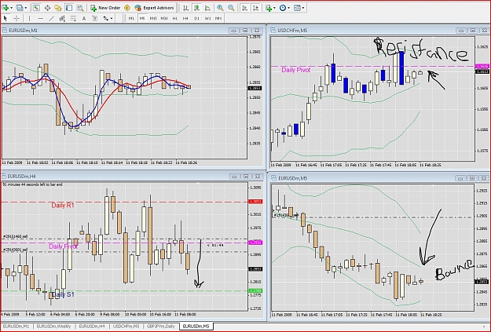Select the arrow Cursor tool
The height and width of the screenshot is (332, 491).
point(5,19)
